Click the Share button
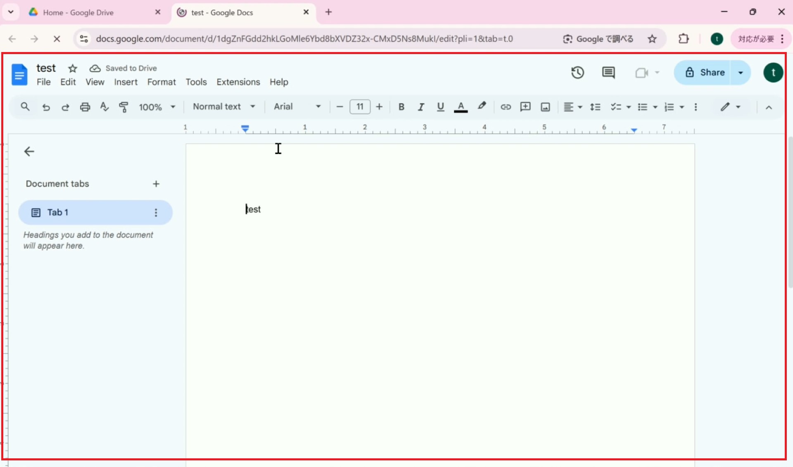Image resolution: width=793 pixels, height=467 pixels. [705, 73]
